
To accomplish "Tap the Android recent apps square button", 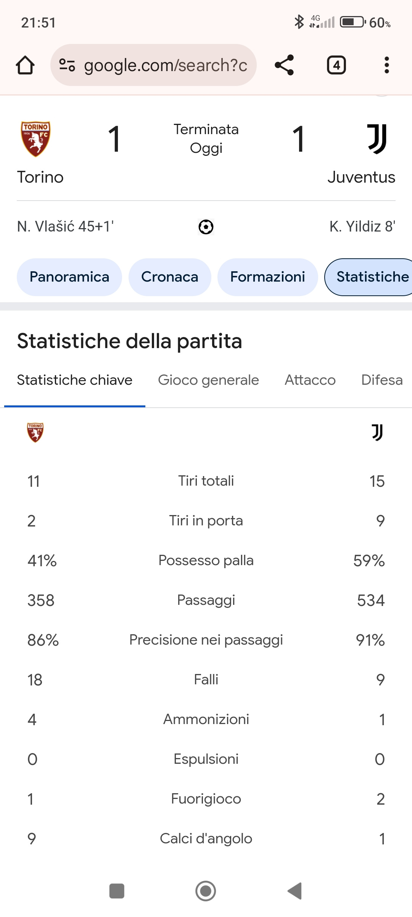I will pos(117,891).
